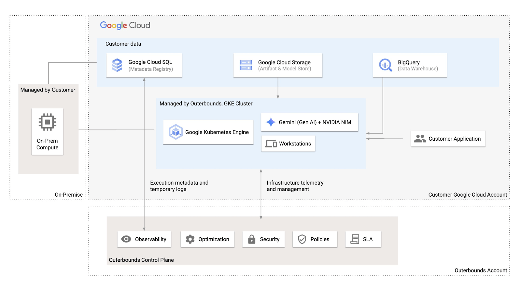The width and height of the screenshot is (521, 293).
Task: Click the 'Managed by Outerbounds, GKE Cluster' heading
Action: pos(206,104)
